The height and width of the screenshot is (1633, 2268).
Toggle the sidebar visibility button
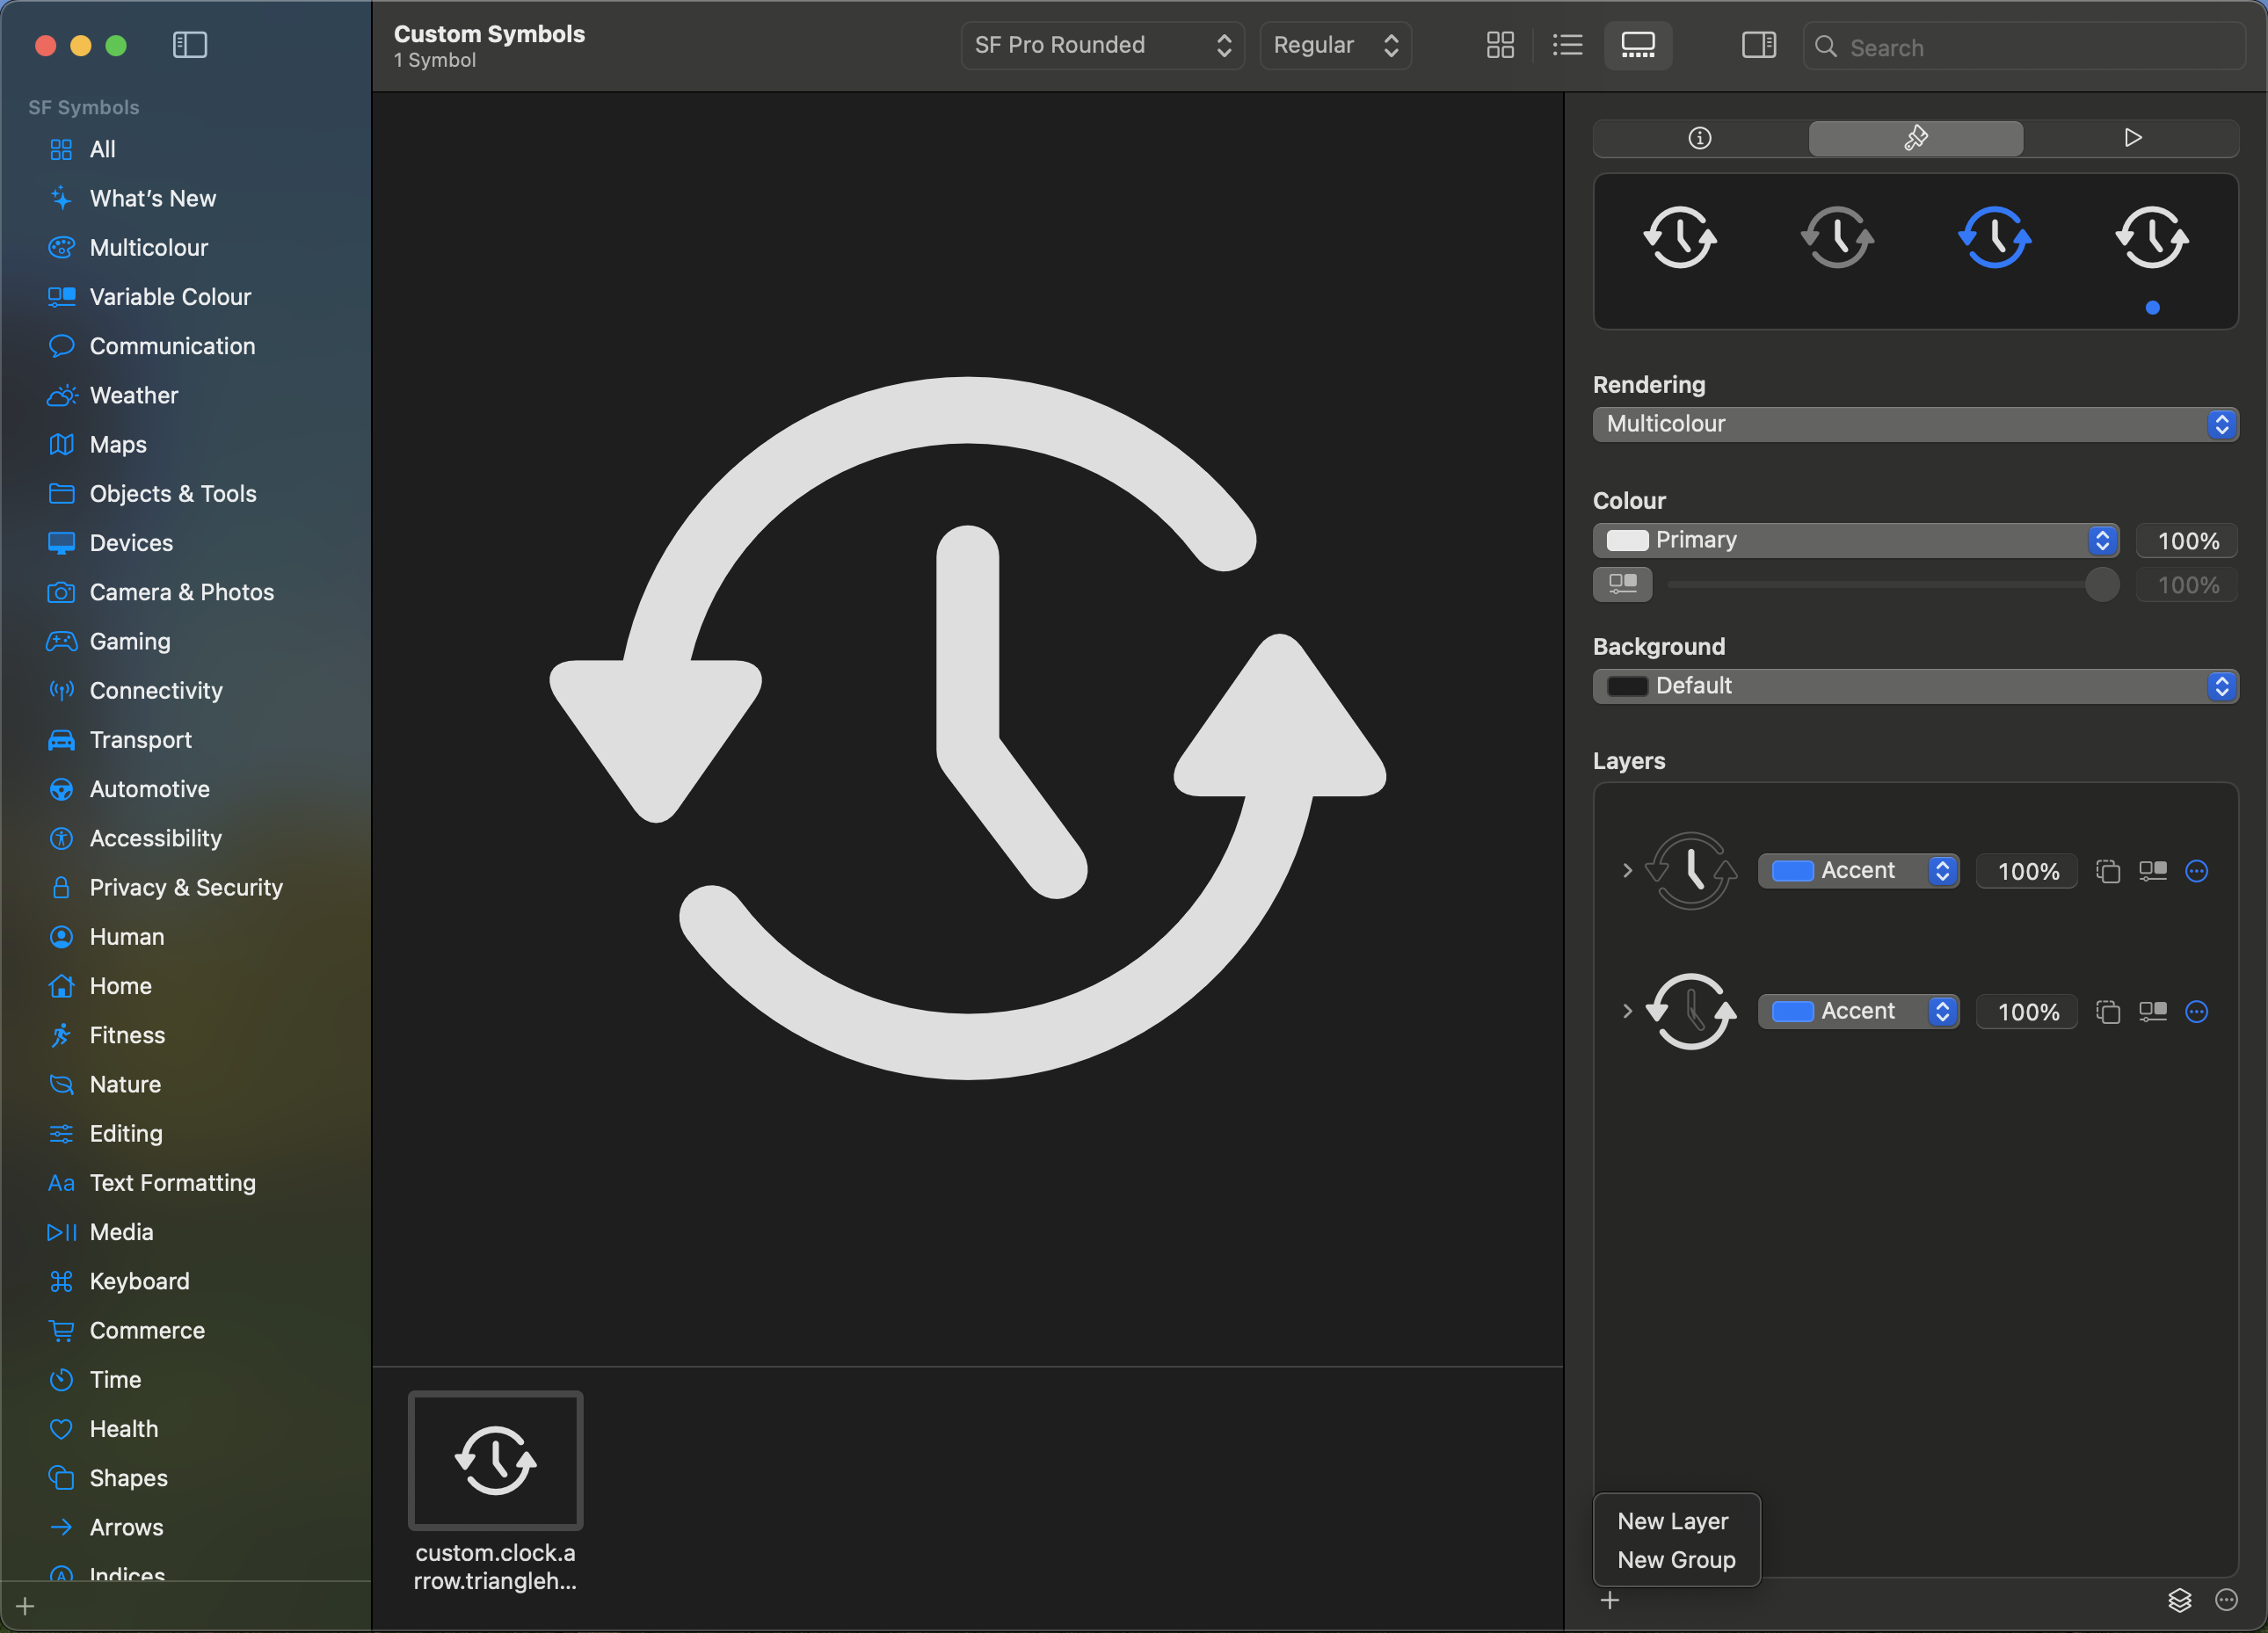(x=190, y=45)
